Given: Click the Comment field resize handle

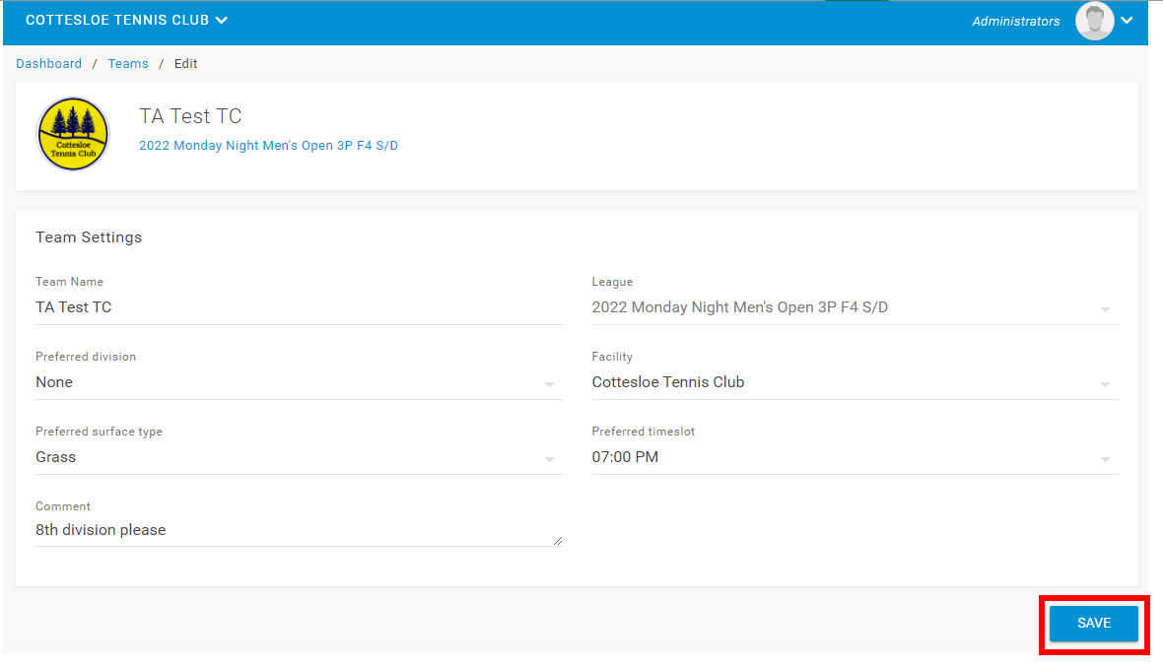Looking at the screenshot, I should 558,541.
